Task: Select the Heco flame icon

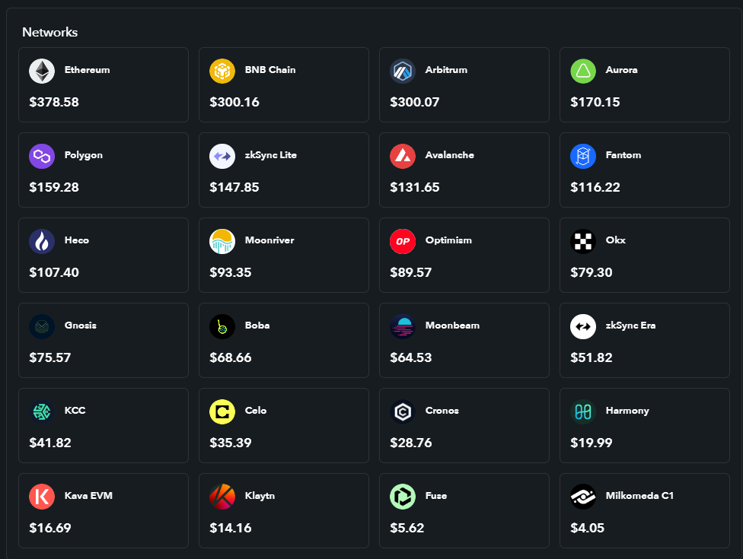Action: (42, 241)
